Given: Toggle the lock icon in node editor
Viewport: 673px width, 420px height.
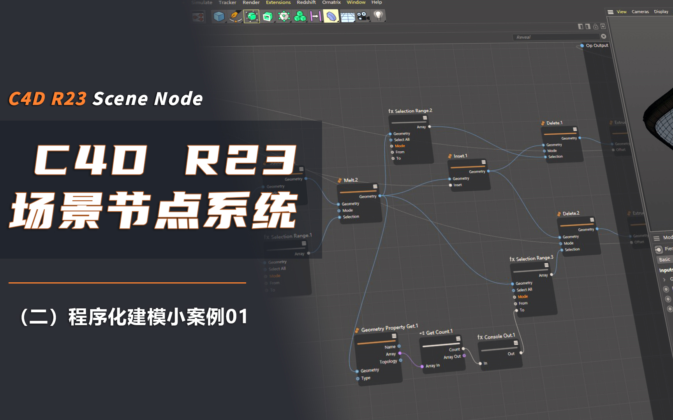Looking at the screenshot, I should (x=595, y=26).
